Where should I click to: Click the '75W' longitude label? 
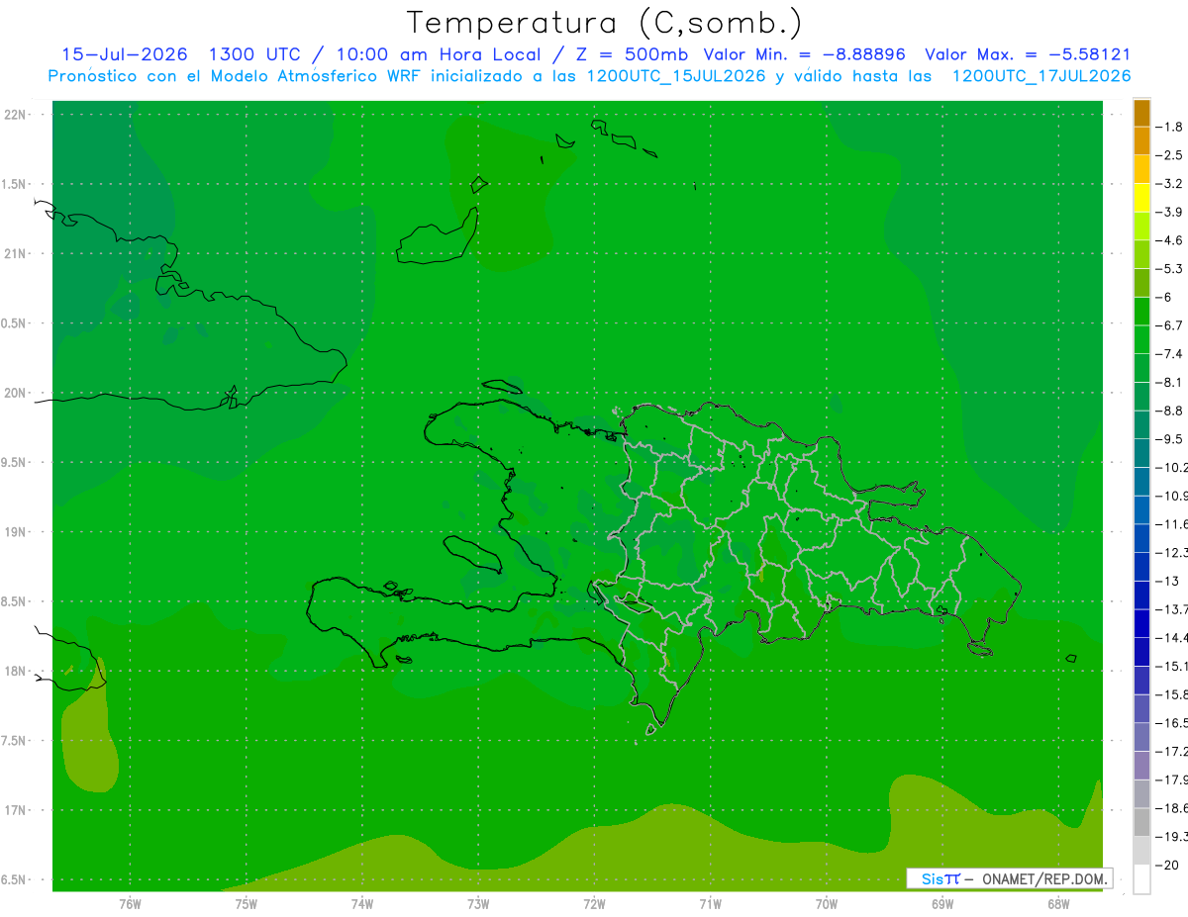tap(246, 904)
